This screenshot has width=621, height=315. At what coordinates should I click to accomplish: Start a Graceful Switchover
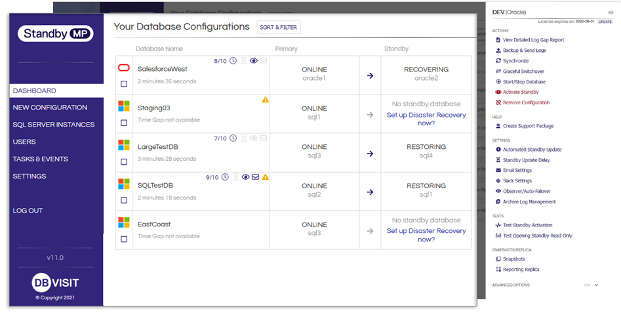(x=520, y=72)
